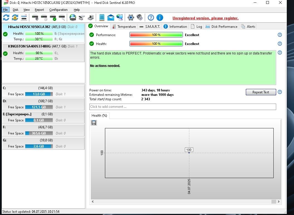Viewport: 294px width, 215px height.
Task: Open the Help menu
Action: [x=77, y=10]
